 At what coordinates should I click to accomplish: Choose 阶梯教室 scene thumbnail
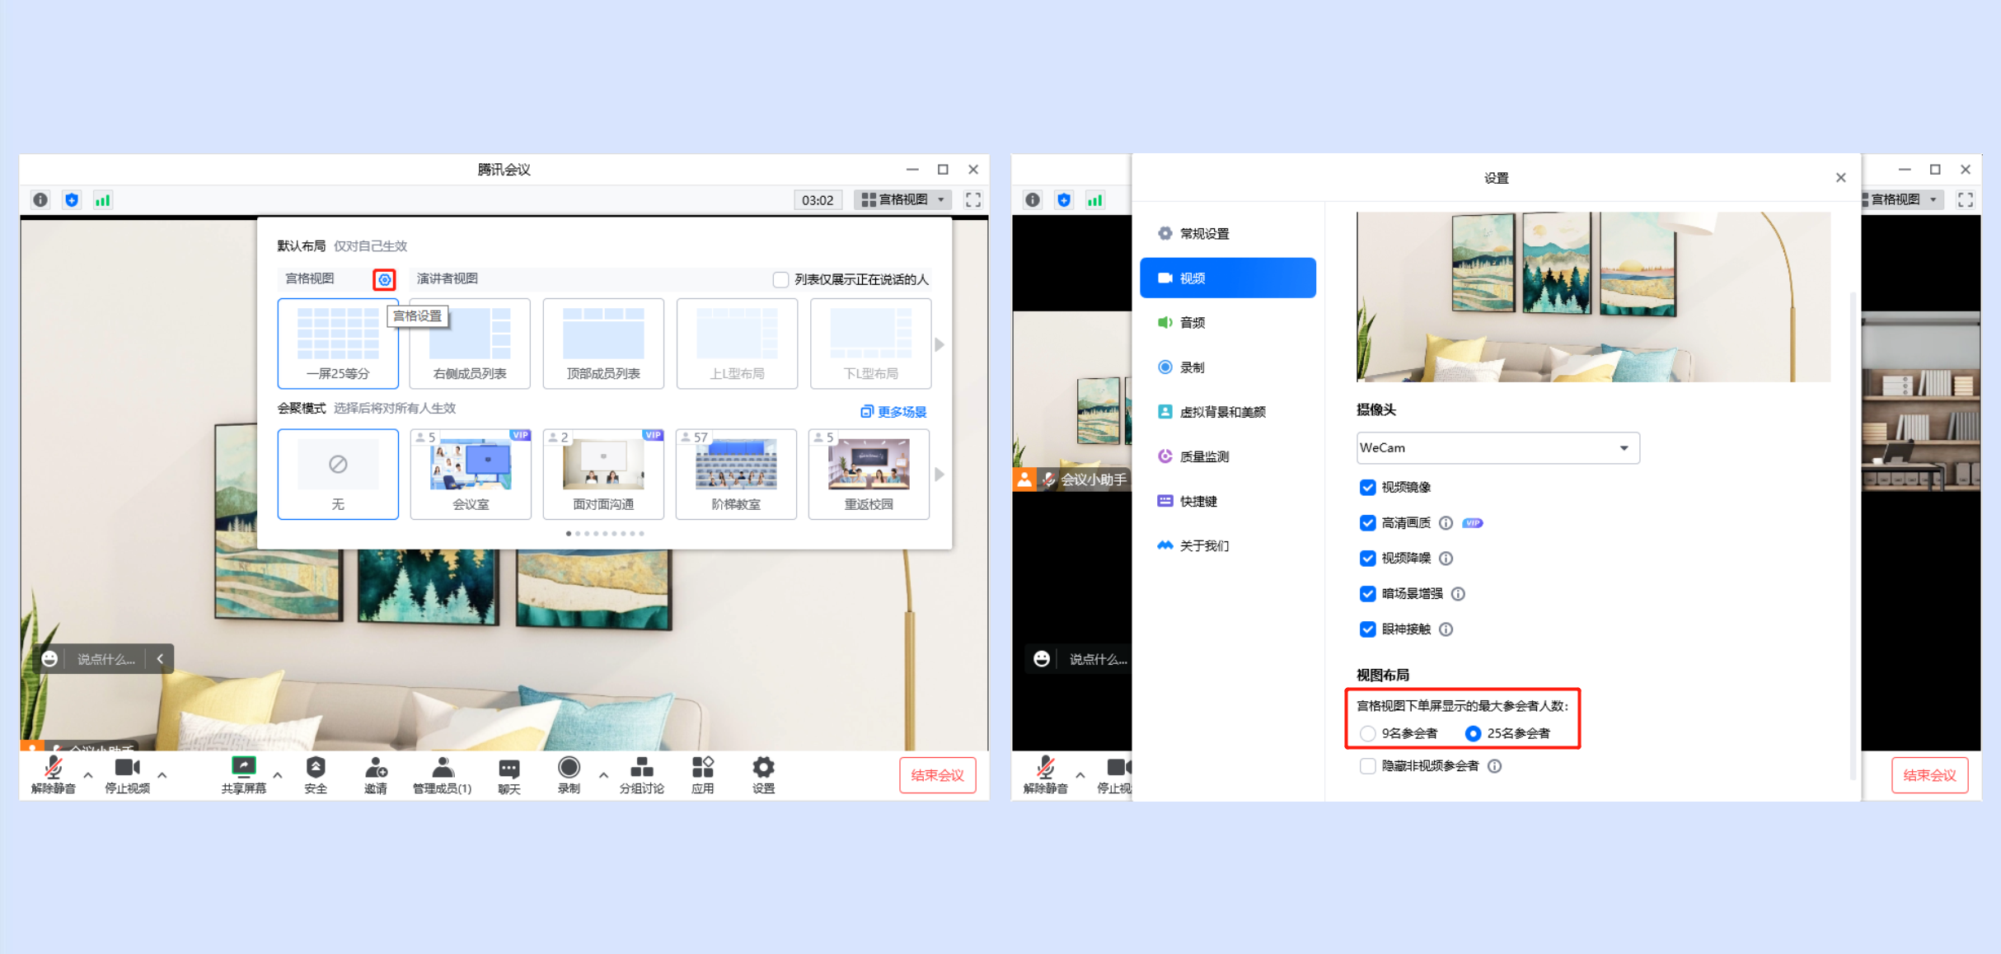coord(736,474)
